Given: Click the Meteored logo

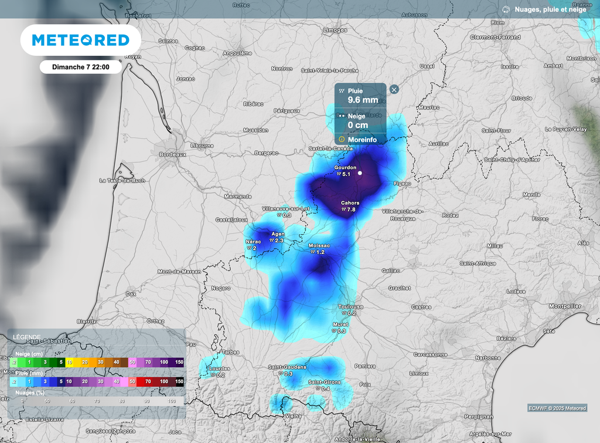Looking at the screenshot, I should [80, 40].
